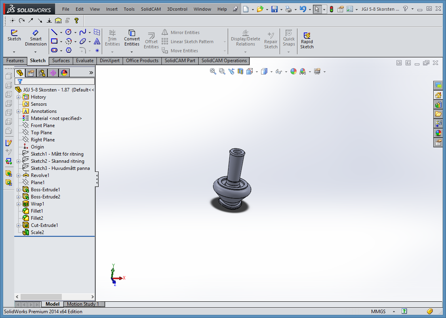This screenshot has height=318, width=446.
Task: Click the Repair Sketch button
Action: (271, 40)
